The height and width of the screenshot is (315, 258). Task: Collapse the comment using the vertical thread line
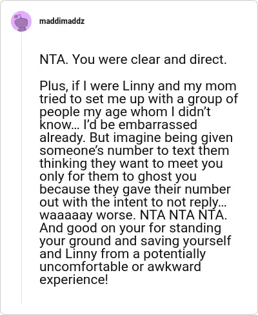point(22,168)
